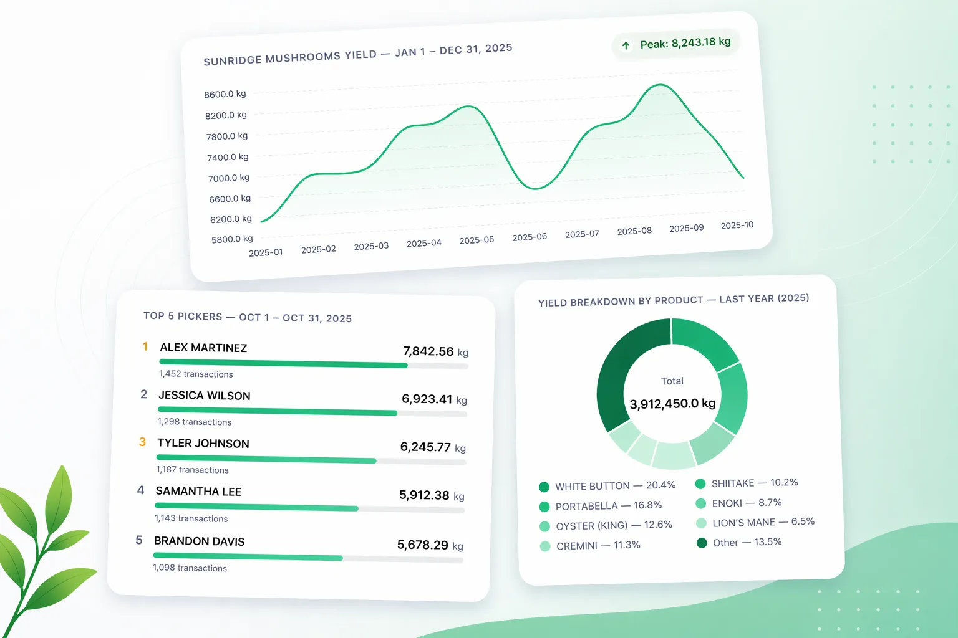
Task: Click the "1,298 transactions" label
Action: 195,422
